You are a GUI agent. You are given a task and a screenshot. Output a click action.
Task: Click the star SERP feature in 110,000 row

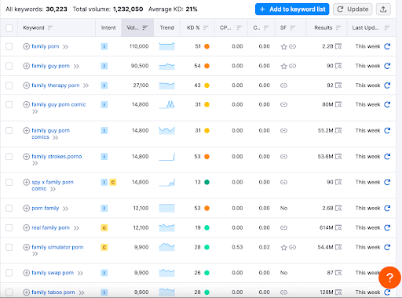point(283,46)
